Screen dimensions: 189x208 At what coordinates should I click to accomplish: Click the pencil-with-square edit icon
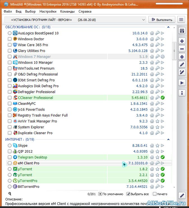(182, 72)
